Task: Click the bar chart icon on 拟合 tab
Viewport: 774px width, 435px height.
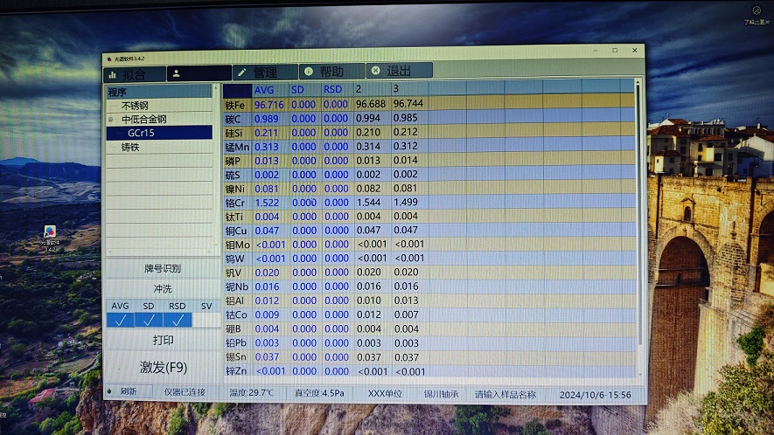Action: point(112,74)
